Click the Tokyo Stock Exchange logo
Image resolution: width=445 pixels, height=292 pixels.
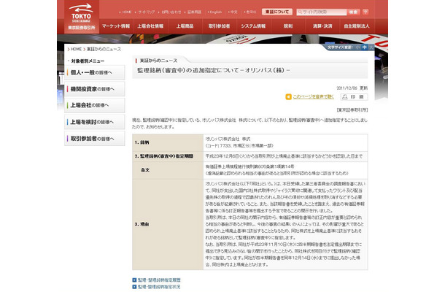pos(82,17)
